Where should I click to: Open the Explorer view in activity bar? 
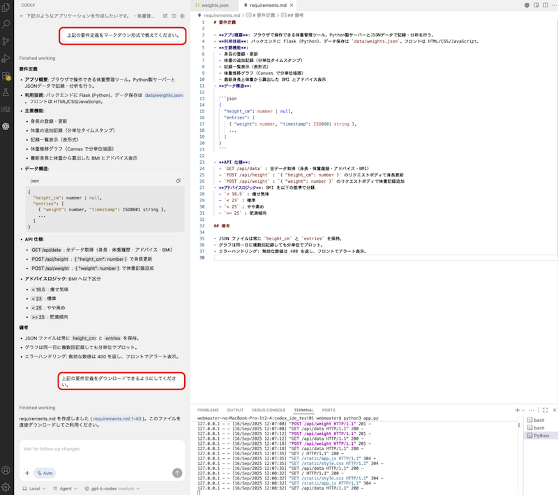point(6,7)
